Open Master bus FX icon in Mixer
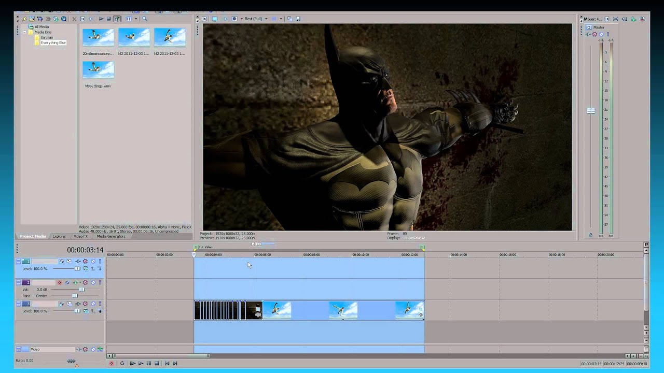The image size is (664, 373). [x=588, y=34]
